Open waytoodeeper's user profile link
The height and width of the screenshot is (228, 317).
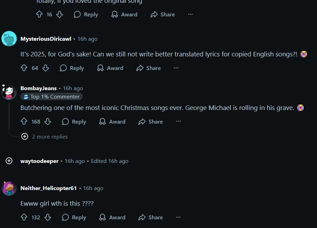point(39,161)
